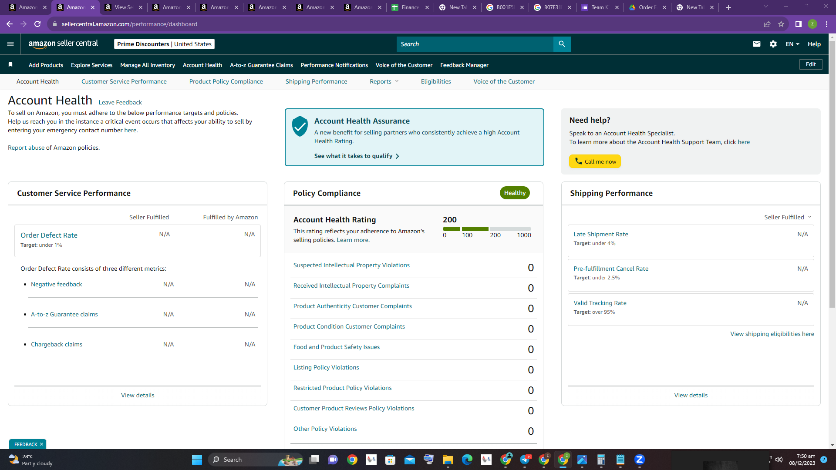Open the messages envelope icon
Viewport: 836px width, 470px height.
(757, 44)
